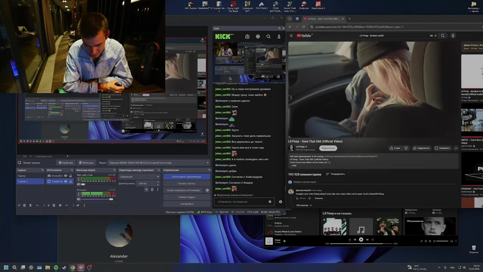
Task: Open transition extra options dots
Action: (157, 190)
